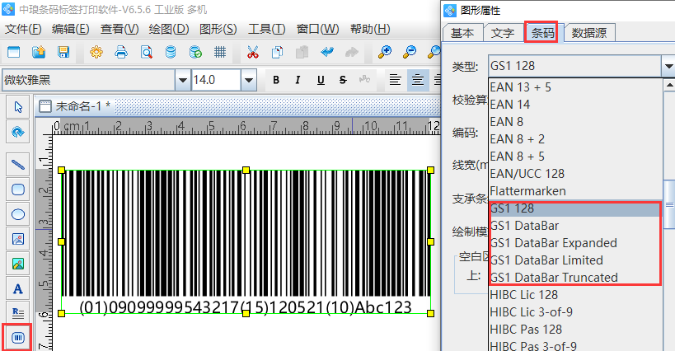Zoom out with the minus magnifier
675x351 pixels.
pos(409,53)
